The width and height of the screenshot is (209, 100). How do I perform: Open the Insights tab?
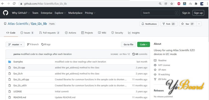click(x=134, y=33)
